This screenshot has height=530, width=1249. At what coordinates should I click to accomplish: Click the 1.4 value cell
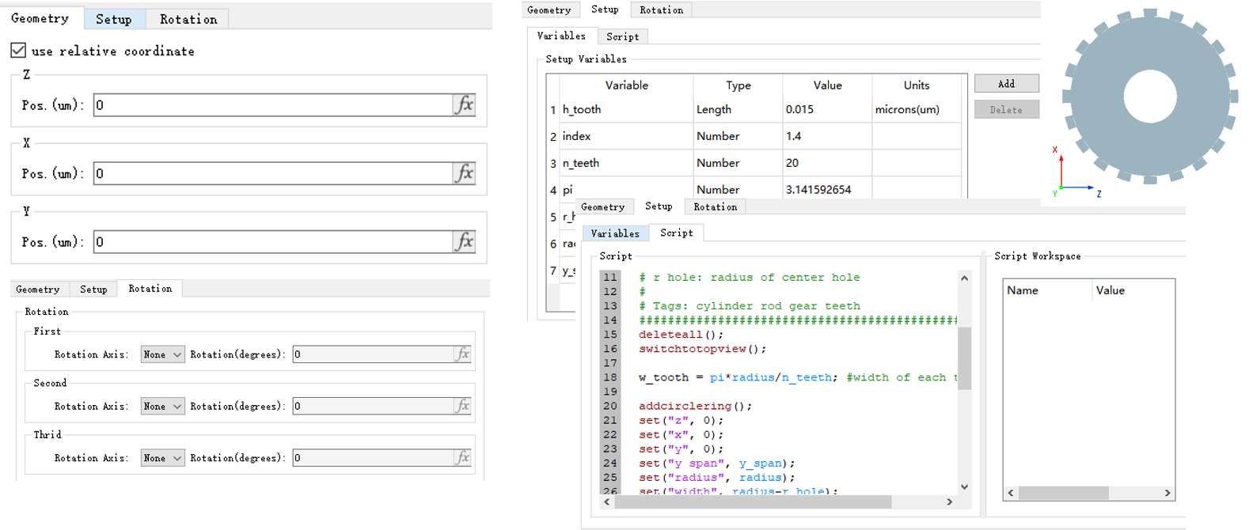pyautogui.click(x=827, y=136)
